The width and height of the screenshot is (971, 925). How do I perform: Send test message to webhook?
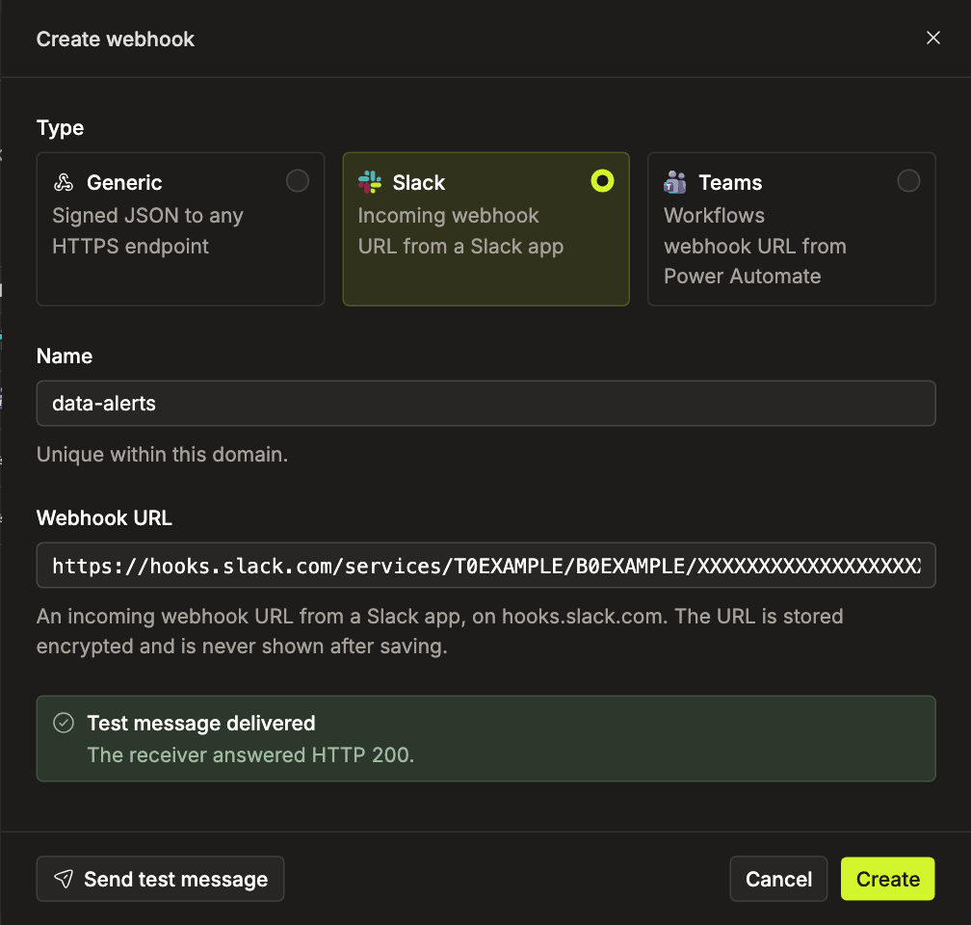tap(160, 879)
